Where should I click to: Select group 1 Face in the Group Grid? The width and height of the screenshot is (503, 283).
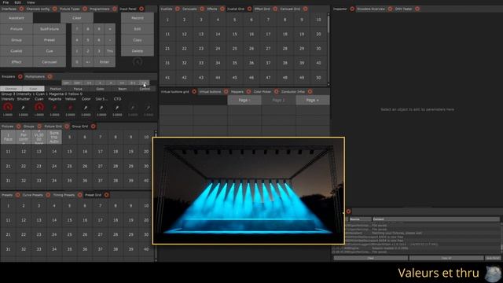coord(8,137)
